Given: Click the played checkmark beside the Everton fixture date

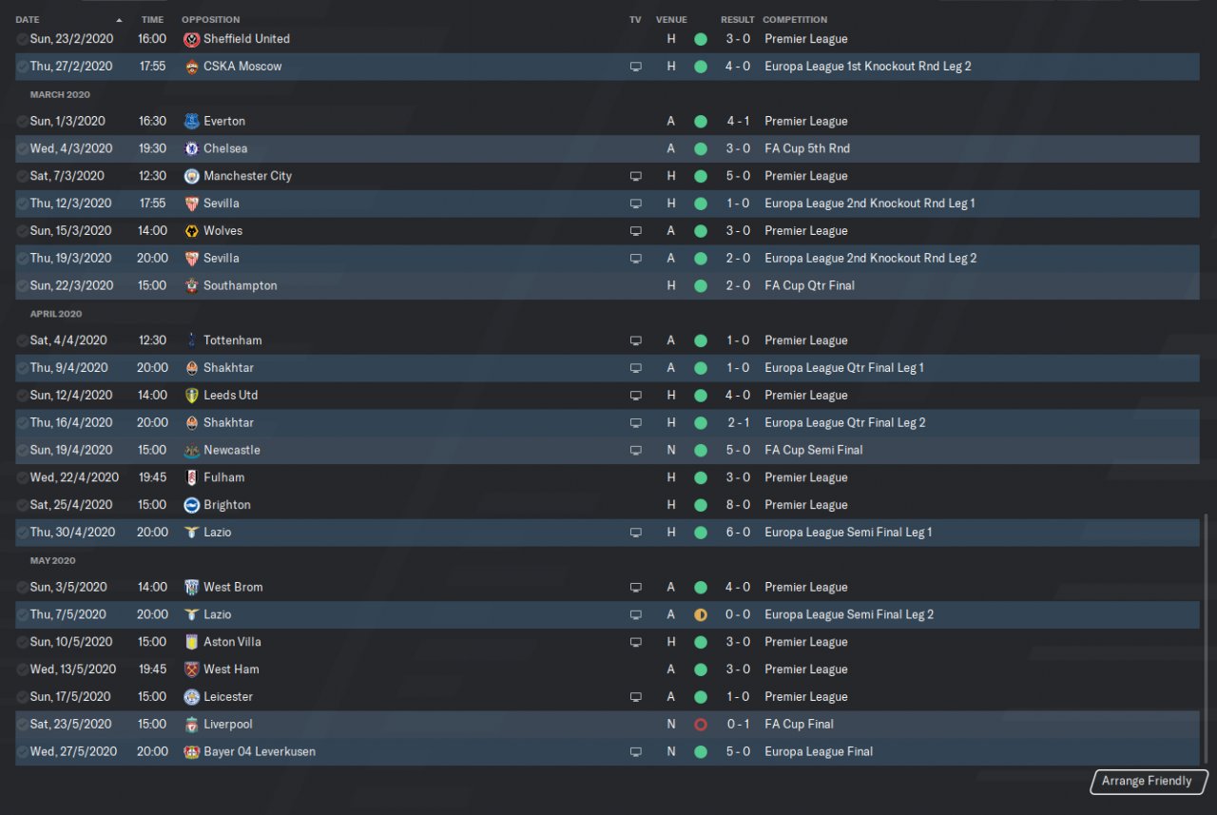Looking at the screenshot, I should pos(23,122).
